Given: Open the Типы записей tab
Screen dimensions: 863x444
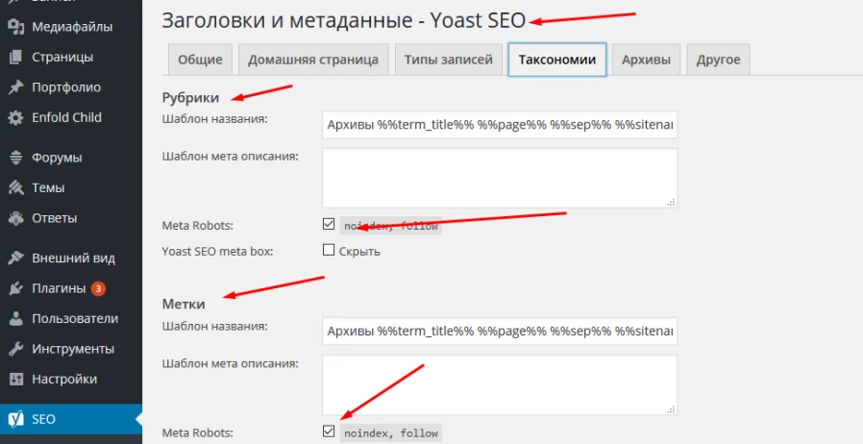Looking at the screenshot, I should 449,60.
